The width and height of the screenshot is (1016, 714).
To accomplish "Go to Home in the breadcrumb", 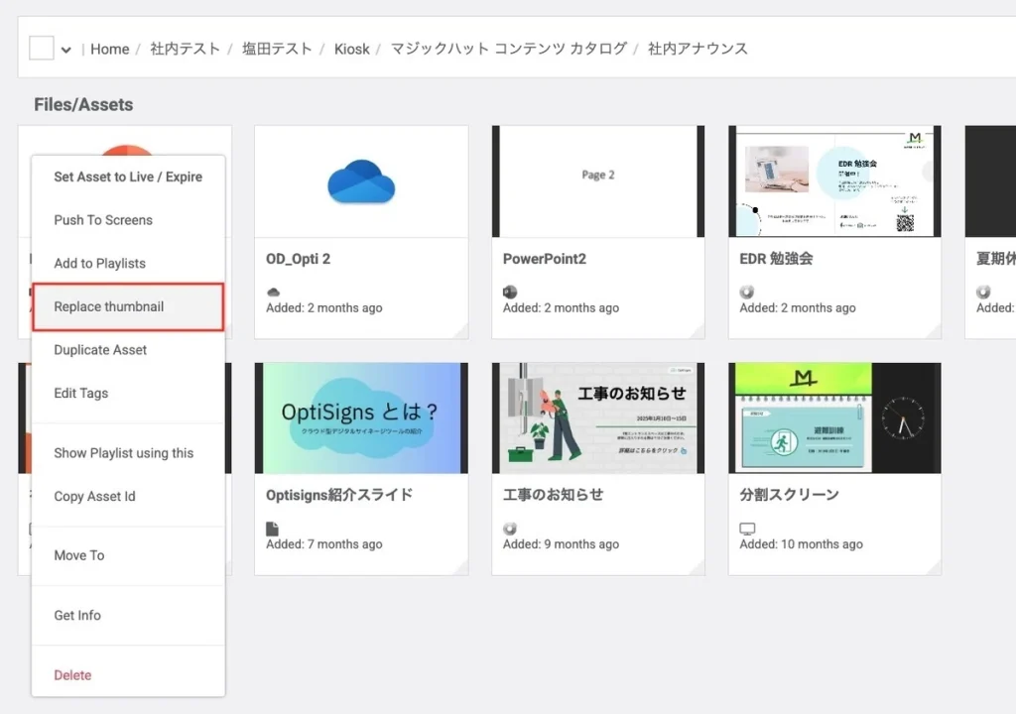I will [109, 49].
